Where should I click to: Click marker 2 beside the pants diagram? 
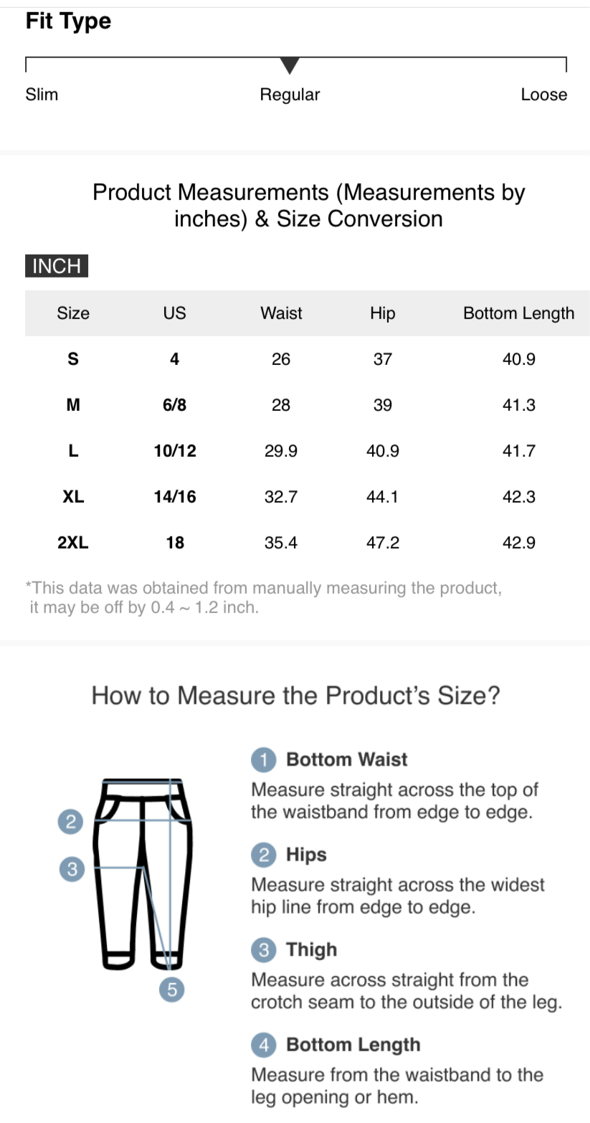[x=70, y=822]
